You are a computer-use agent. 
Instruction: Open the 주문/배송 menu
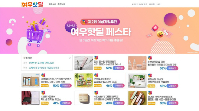61,4
